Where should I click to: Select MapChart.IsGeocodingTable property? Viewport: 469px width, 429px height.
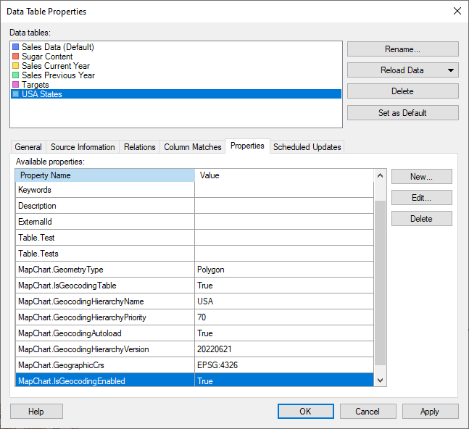[x=194, y=286]
